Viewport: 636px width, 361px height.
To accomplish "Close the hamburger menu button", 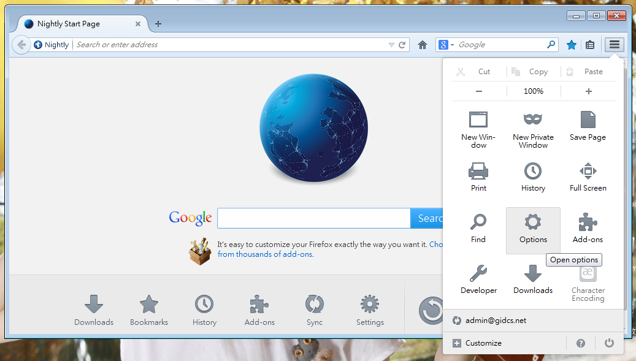I will click(614, 45).
